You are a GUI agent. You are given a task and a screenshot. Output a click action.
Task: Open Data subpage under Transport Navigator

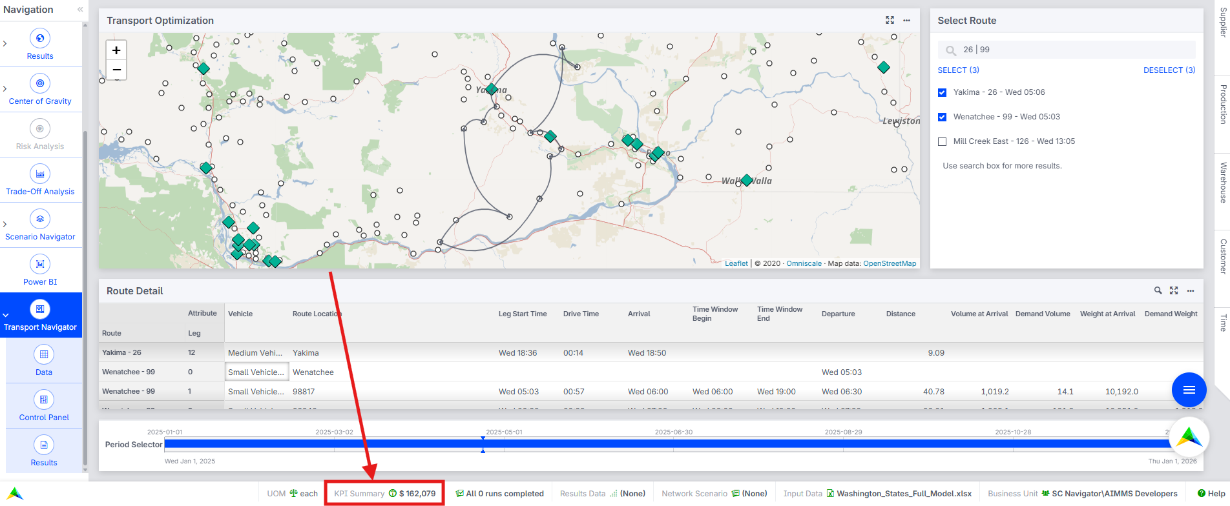(x=44, y=361)
